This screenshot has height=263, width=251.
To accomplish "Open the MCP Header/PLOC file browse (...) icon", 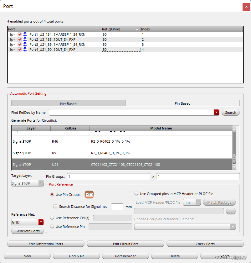I will (231, 211).
